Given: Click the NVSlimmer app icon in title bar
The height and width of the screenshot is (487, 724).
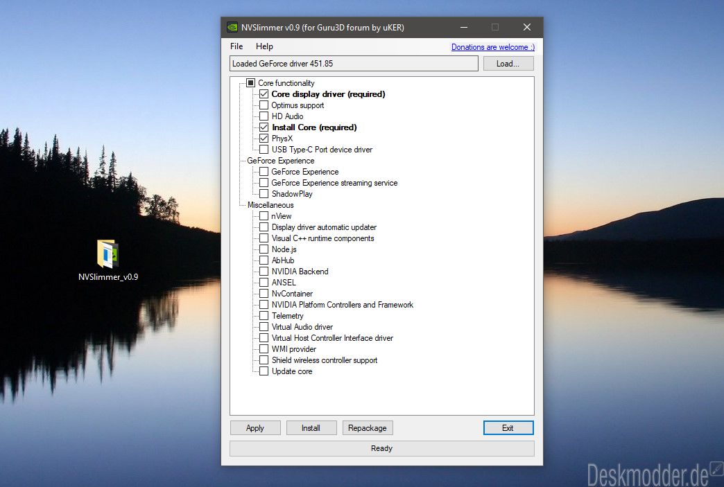Looking at the screenshot, I should click(x=232, y=27).
